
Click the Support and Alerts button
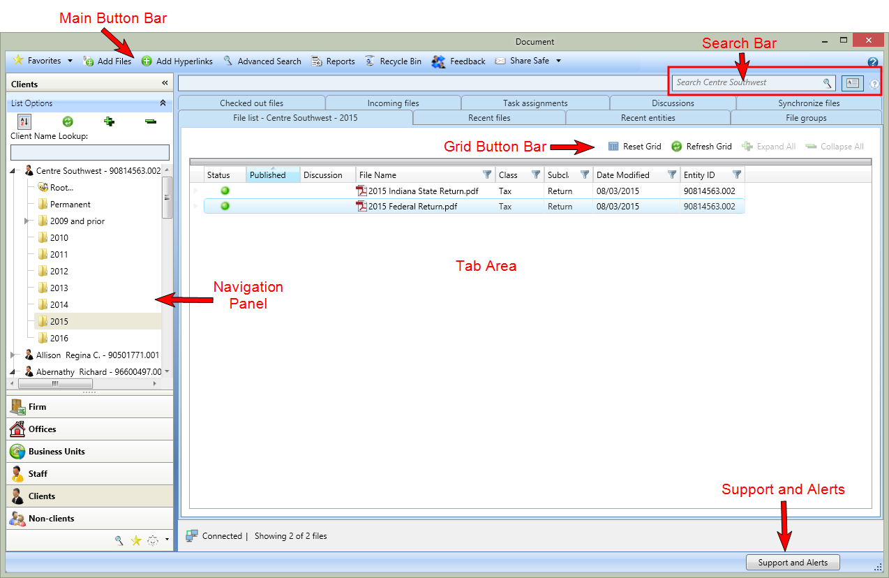click(793, 562)
